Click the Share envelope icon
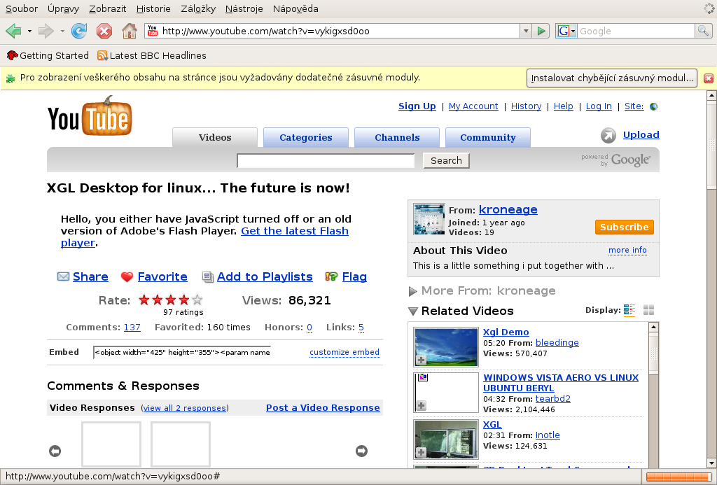717x485 pixels. (63, 276)
